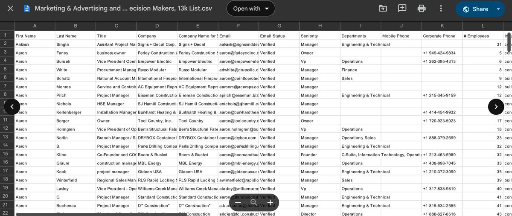Click the "First Name" header cell

[35, 36]
